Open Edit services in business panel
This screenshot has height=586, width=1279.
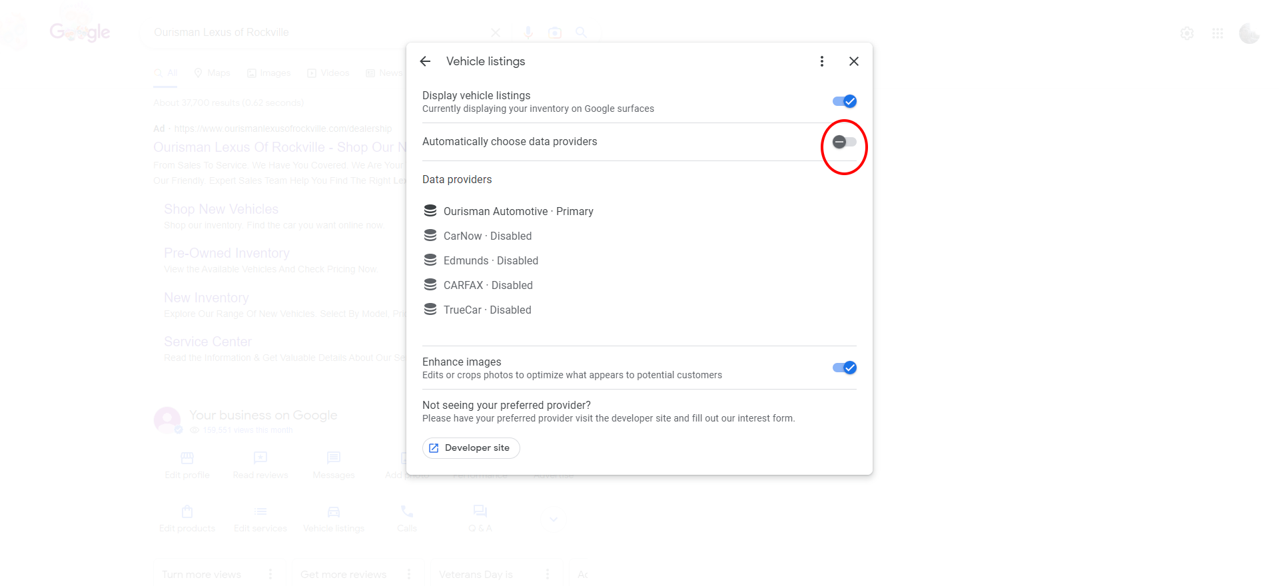(x=260, y=519)
